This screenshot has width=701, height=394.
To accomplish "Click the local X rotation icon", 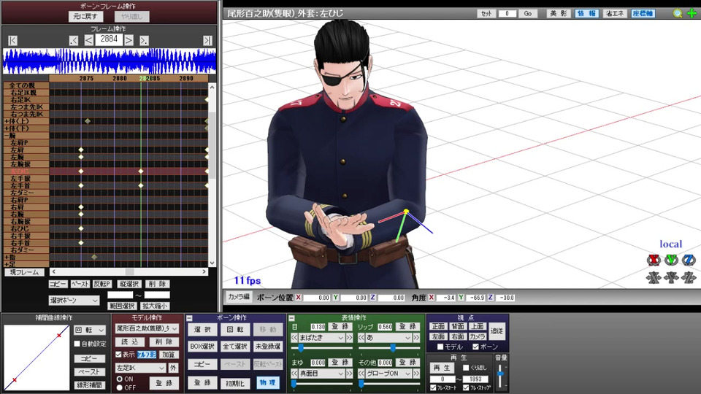I will [x=654, y=260].
